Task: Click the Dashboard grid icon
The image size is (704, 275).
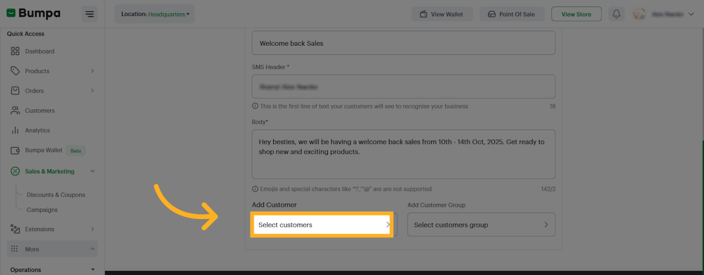Action: point(15,51)
